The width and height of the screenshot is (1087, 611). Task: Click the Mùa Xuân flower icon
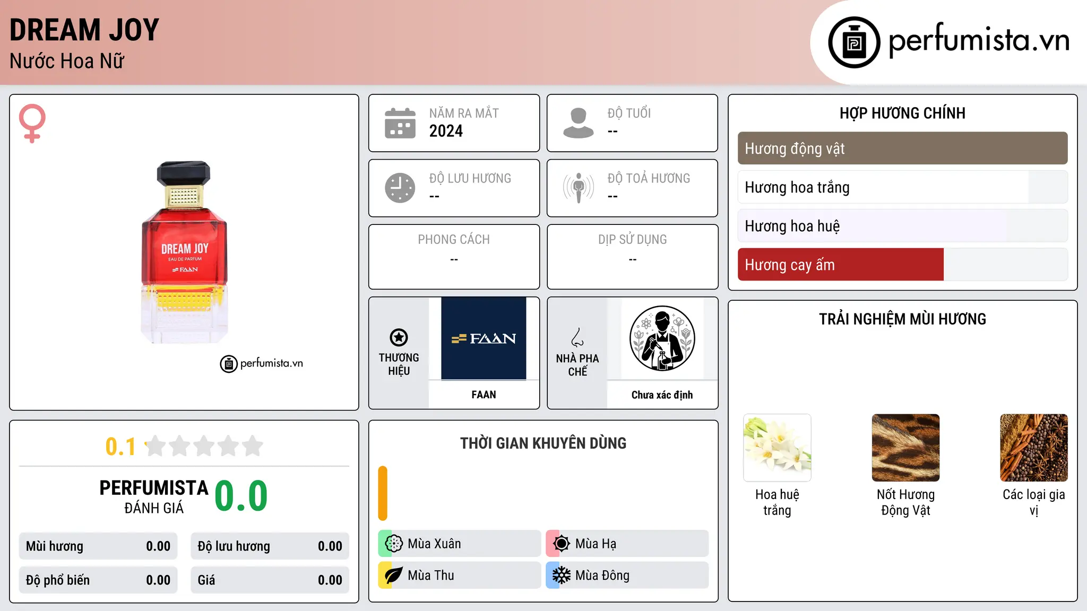click(394, 544)
